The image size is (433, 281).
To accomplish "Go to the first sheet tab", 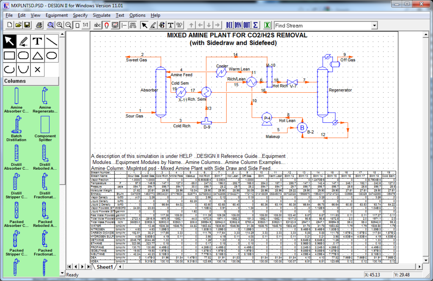I will (x=69, y=267).
